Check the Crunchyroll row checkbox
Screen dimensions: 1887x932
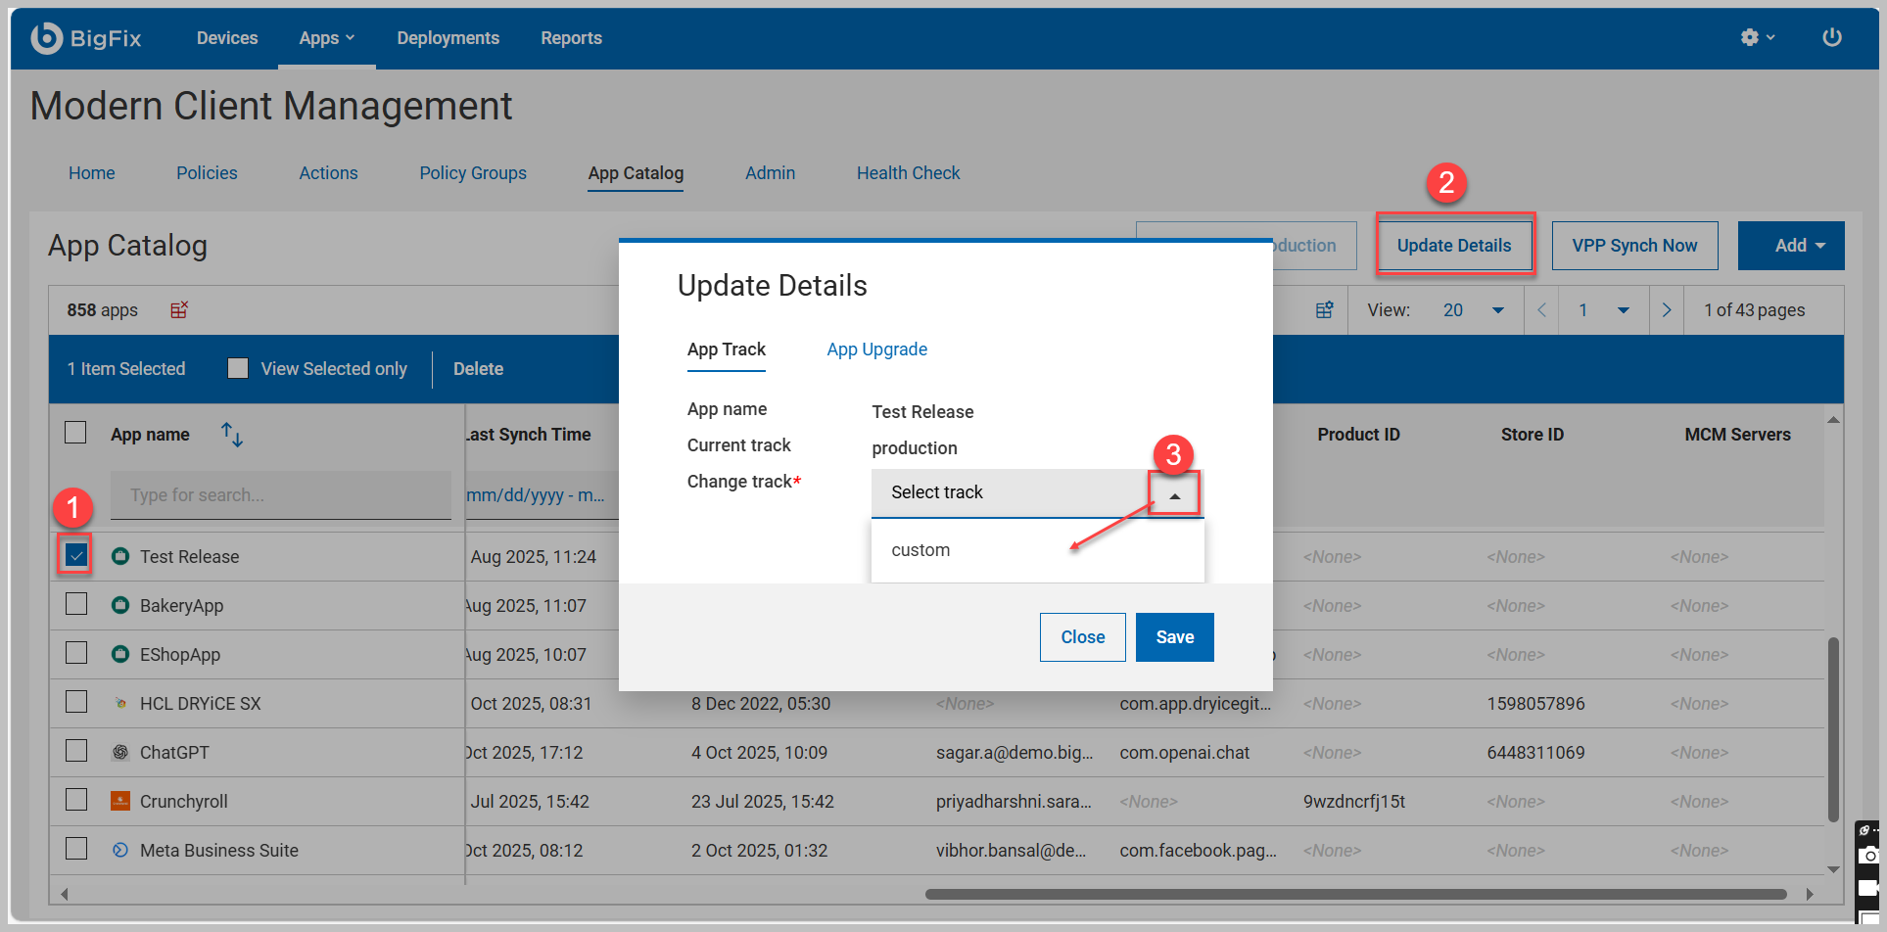click(75, 800)
